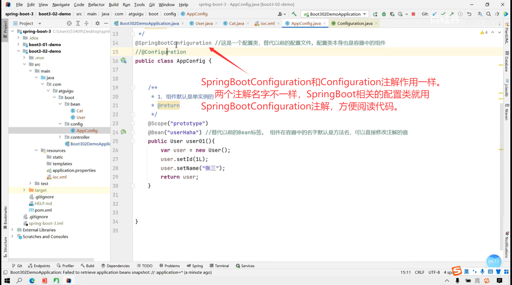
Task: Open the Spring tool window
Action: (195, 266)
